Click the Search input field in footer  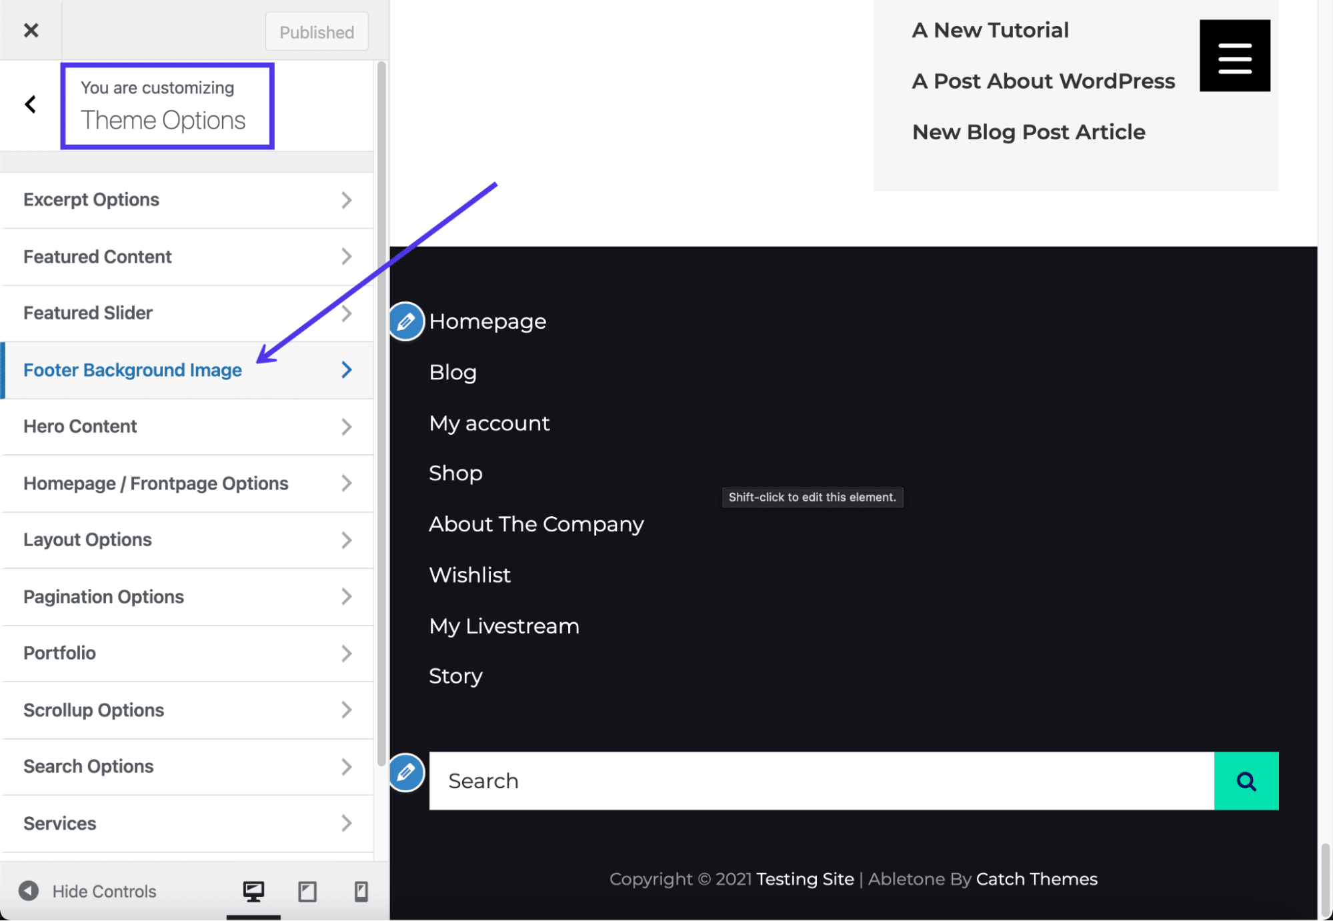[x=822, y=780]
